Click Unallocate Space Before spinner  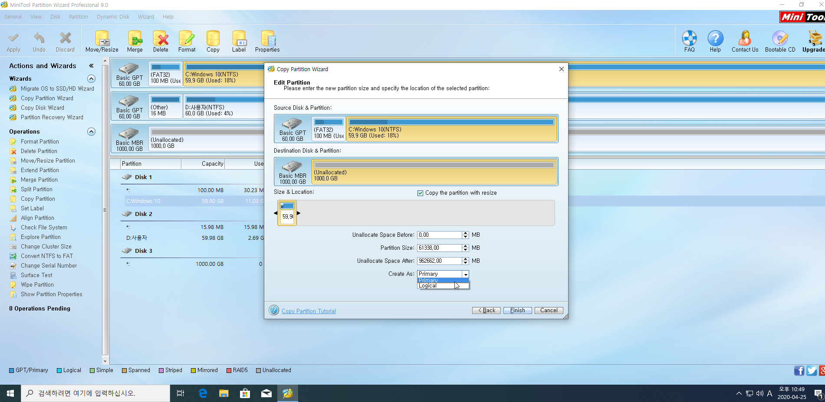pos(465,235)
